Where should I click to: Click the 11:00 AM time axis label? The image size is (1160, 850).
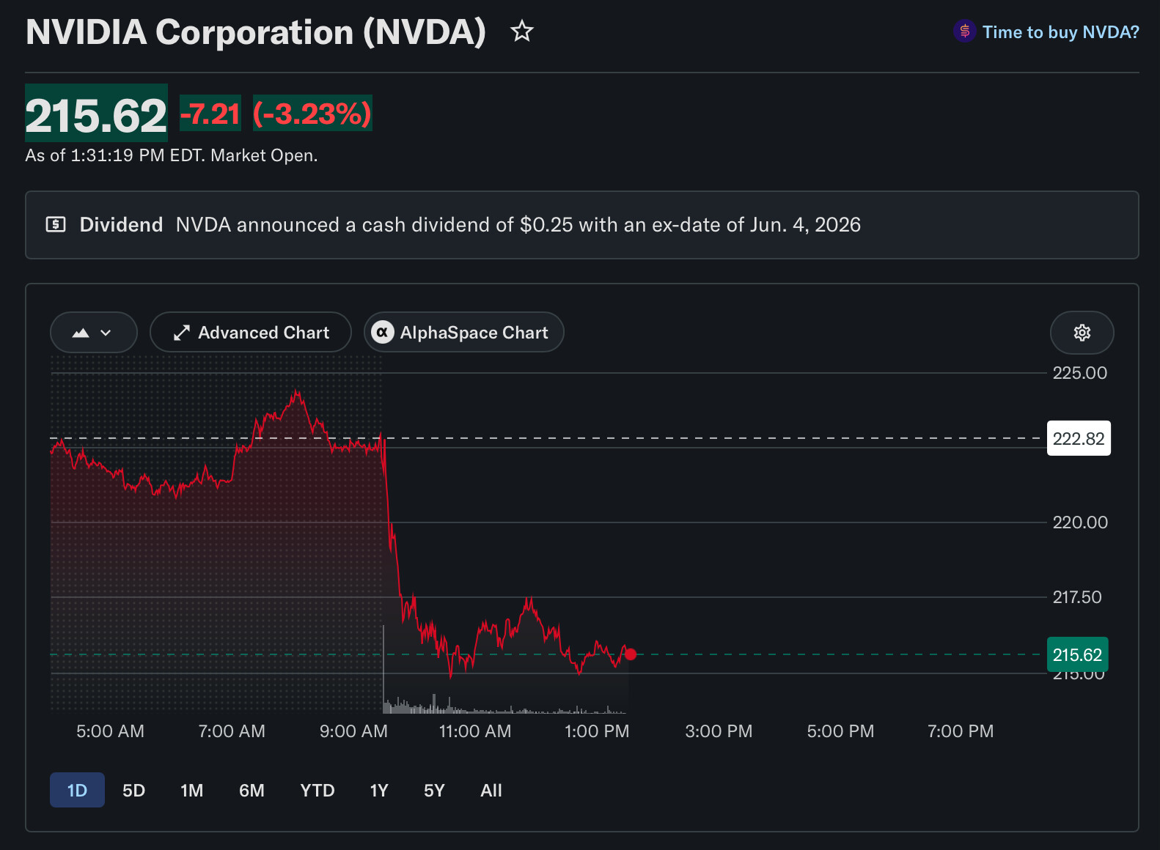[475, 731]
